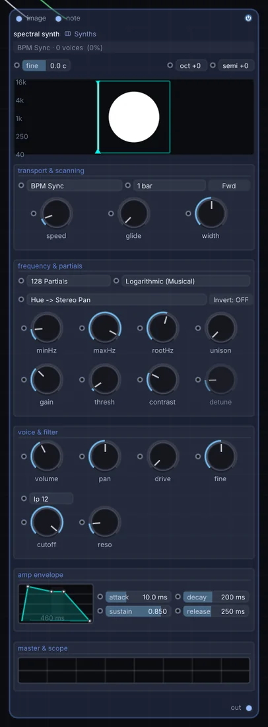Open the Logarithmic (Musical) scale dropdown
268x727 pixels.
185,281
